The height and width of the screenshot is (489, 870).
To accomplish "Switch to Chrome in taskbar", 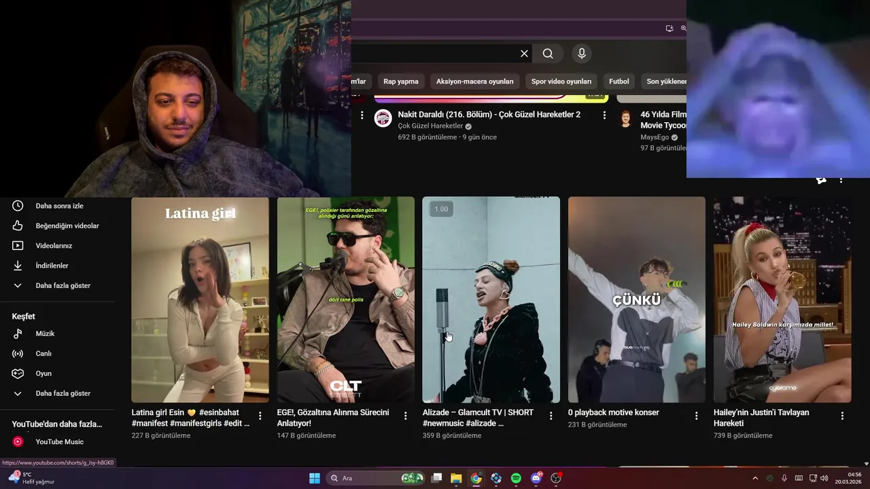I will pyautogui.click(x=476, y=478).
